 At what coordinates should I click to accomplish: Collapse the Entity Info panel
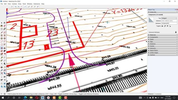point(162,12)
